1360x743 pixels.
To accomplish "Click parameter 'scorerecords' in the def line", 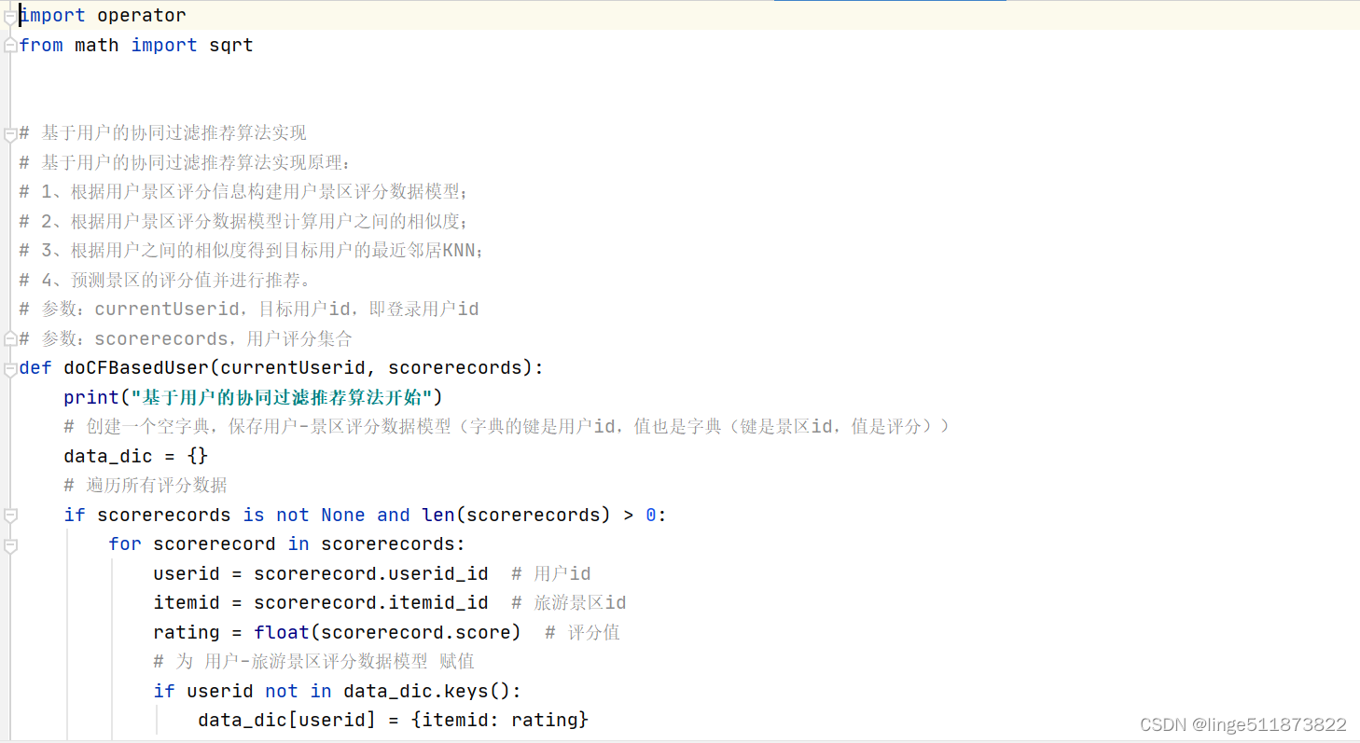I will tap(455, 368).
